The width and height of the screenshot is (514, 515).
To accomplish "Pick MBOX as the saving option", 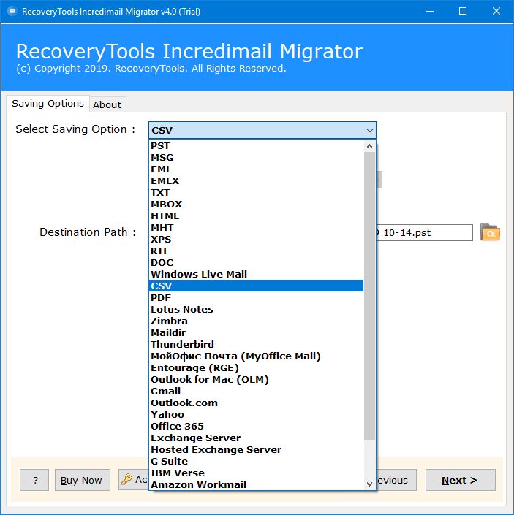I will (256, 204).
